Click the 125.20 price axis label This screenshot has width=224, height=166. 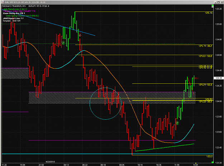(x=219, y=9)
